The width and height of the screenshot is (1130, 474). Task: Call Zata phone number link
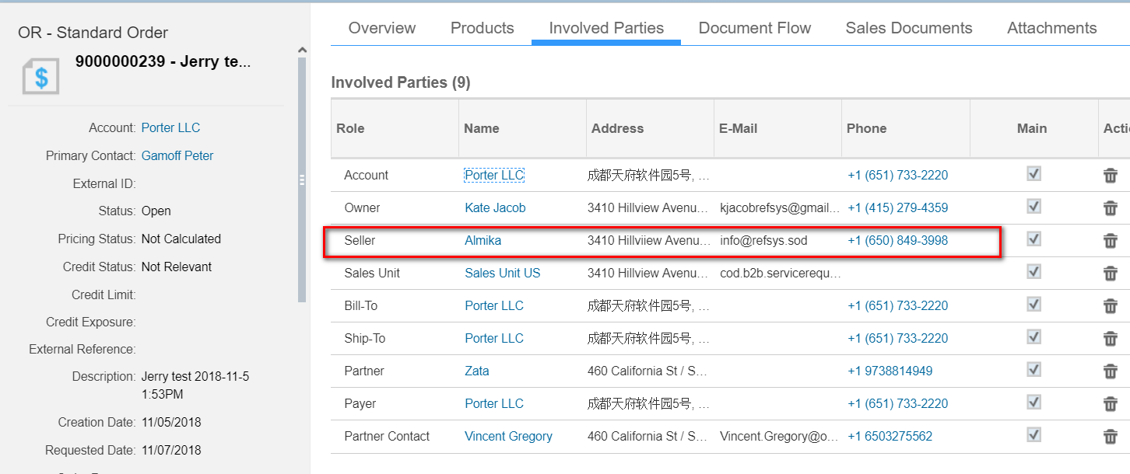(890, 371)
